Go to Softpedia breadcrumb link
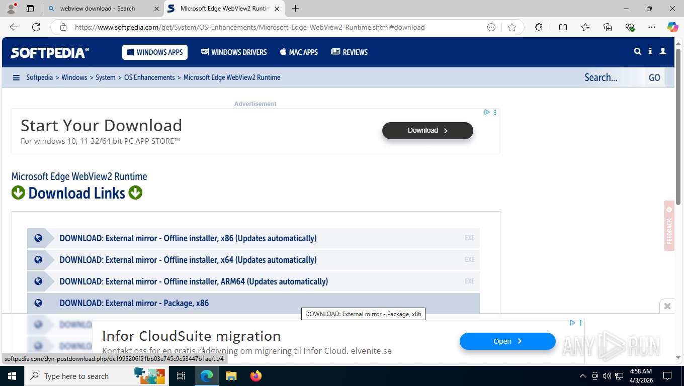684x386 pixels. [39, 77]
